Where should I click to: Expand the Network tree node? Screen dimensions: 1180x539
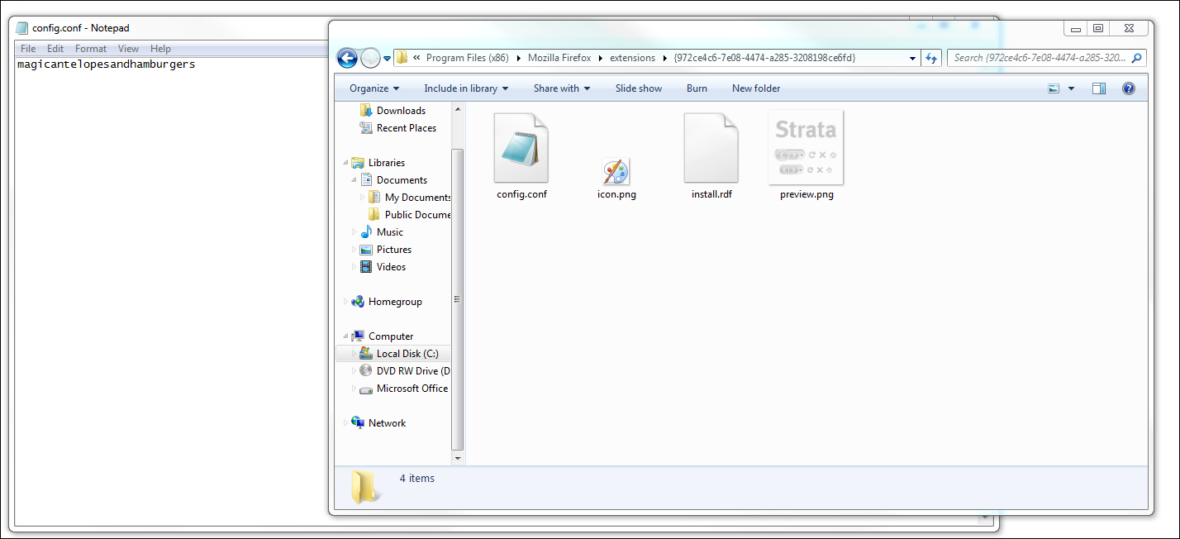pyautogui.click(x=345, y=423)
